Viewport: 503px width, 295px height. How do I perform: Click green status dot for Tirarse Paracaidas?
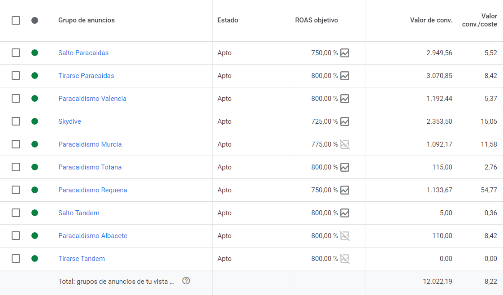coord(35,76)
